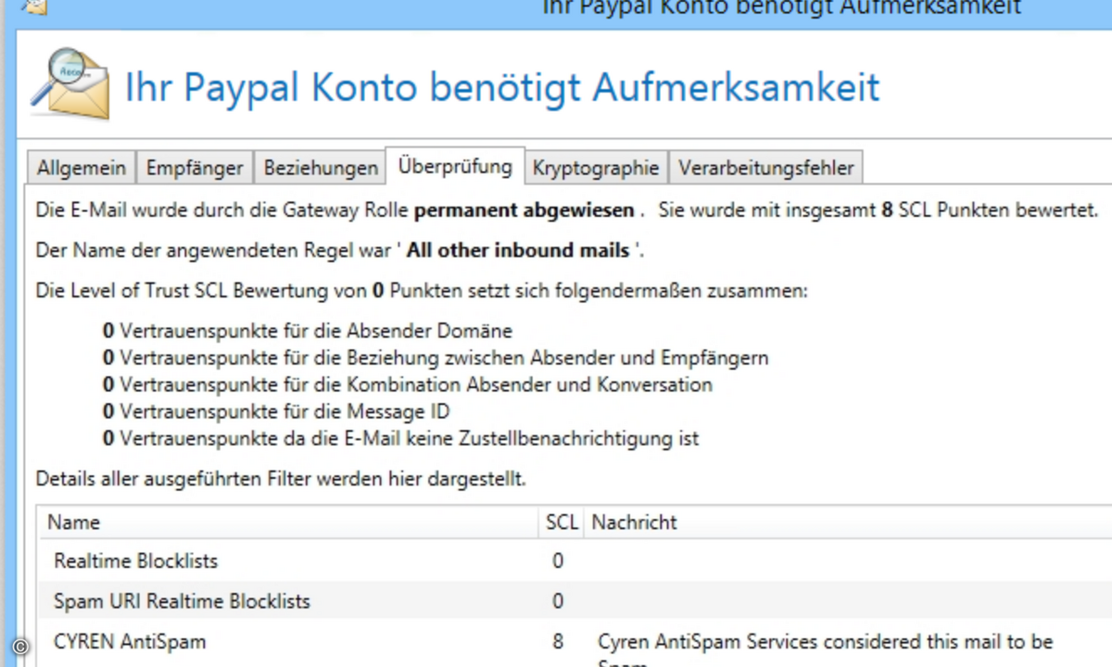
Task: Select the Realtime Blocklists row
Action: pyautogui.click(x=575, y=560)
